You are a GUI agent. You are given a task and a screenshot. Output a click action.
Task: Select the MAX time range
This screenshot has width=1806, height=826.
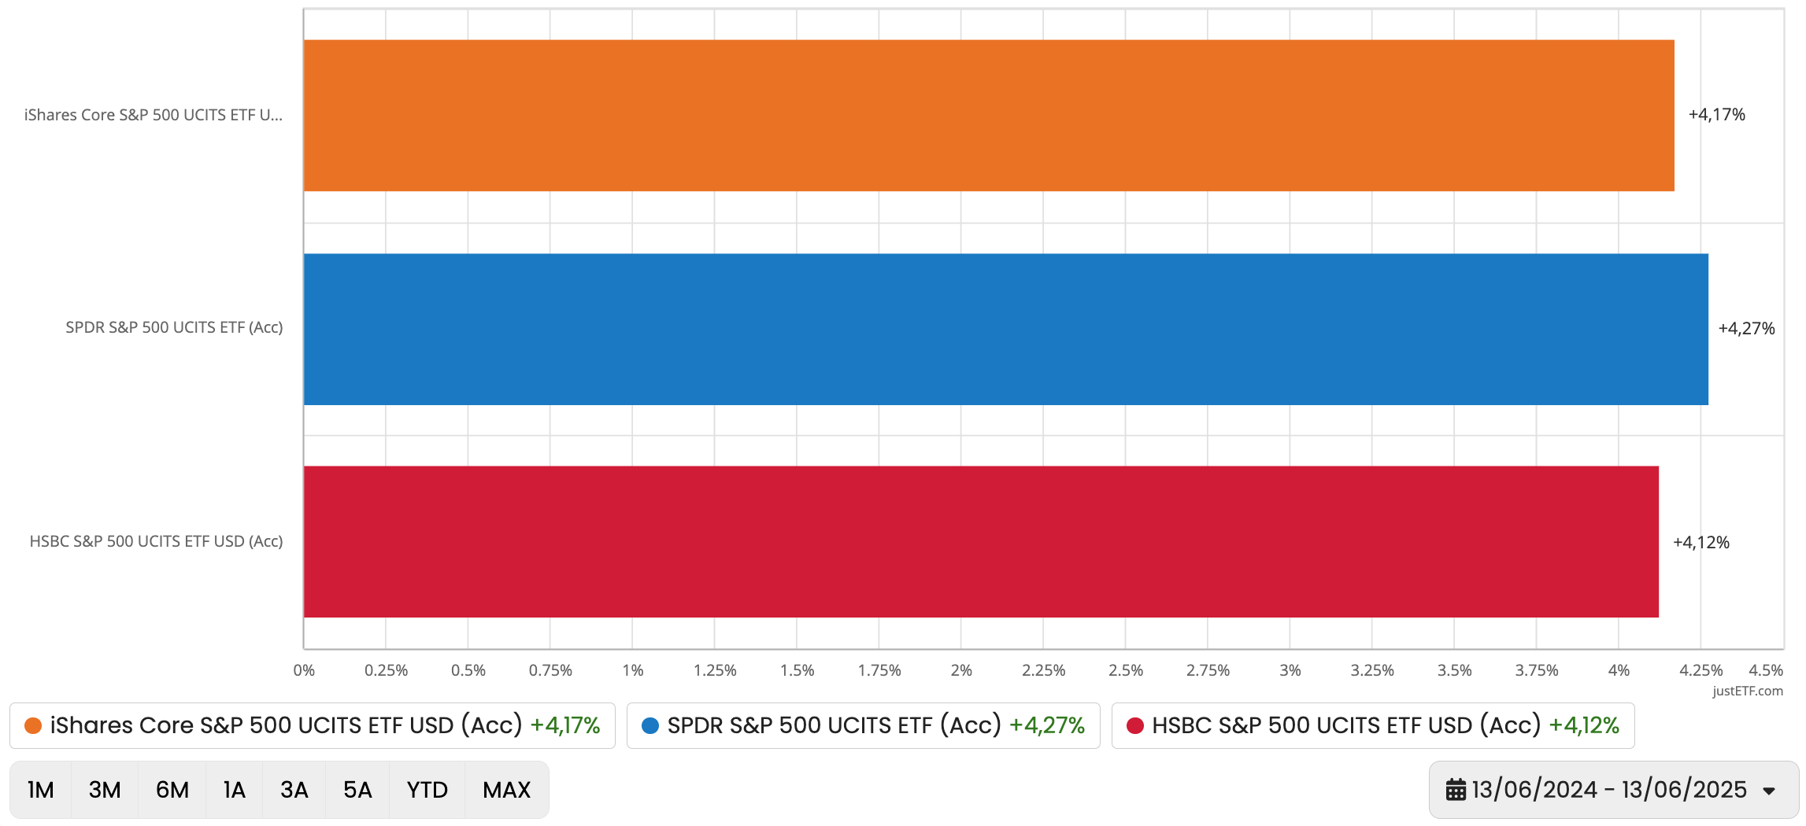505,789
